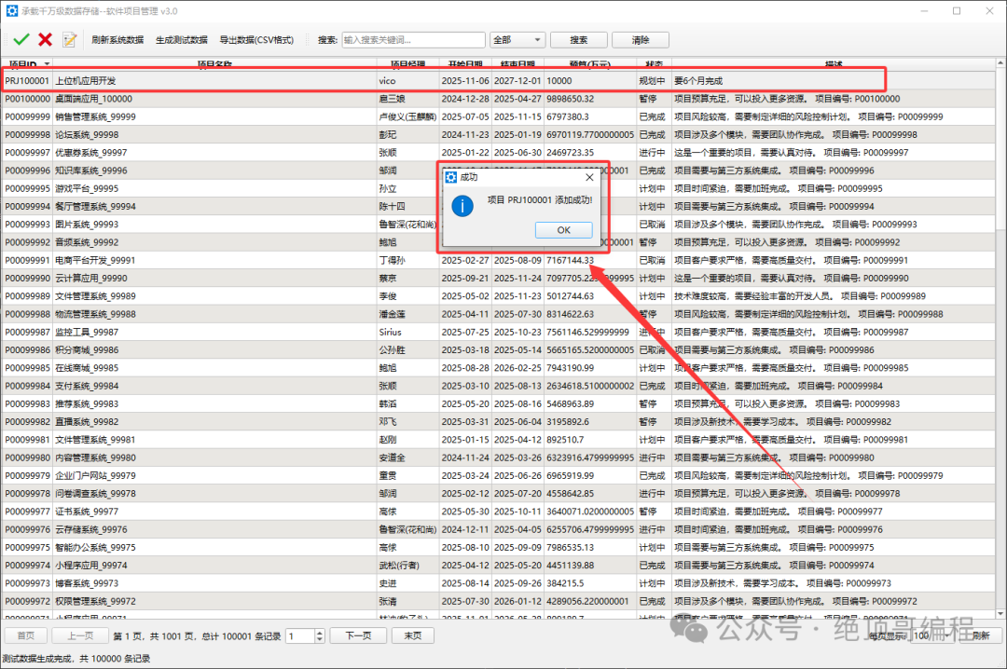Click 刷新系统数据 in the toolbar

point(117,40)
